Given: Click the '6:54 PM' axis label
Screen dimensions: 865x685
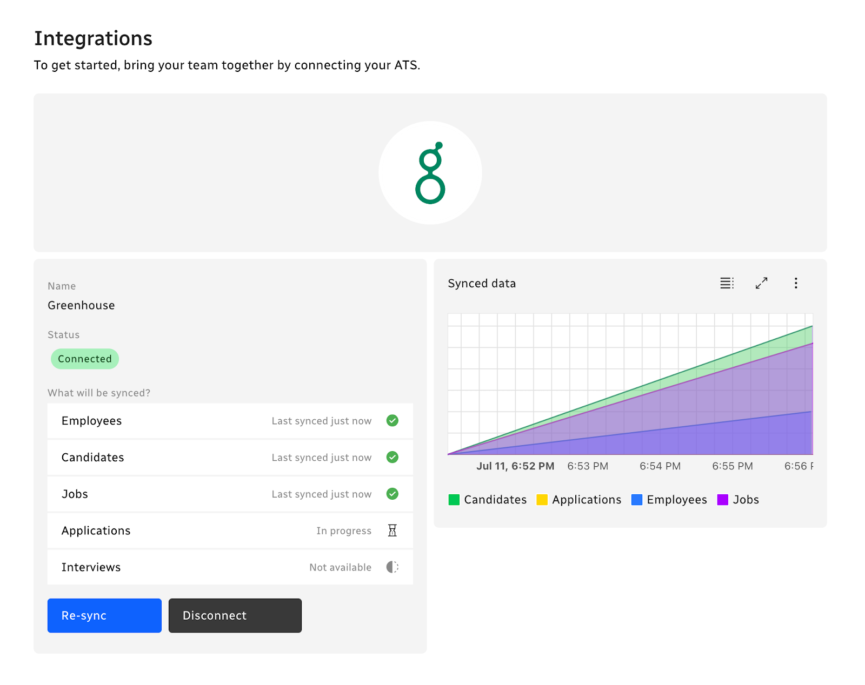Looking at the screenshot, I should pyautogui.click(x=660, y=466).
